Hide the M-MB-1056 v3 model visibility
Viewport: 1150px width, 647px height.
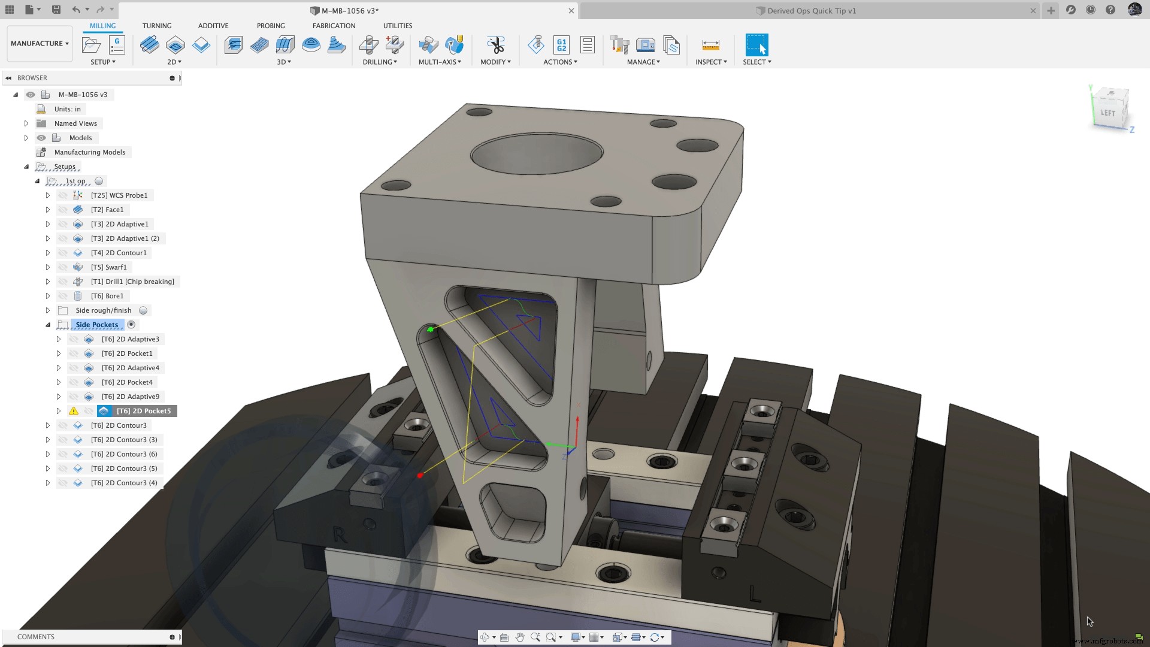31,95
